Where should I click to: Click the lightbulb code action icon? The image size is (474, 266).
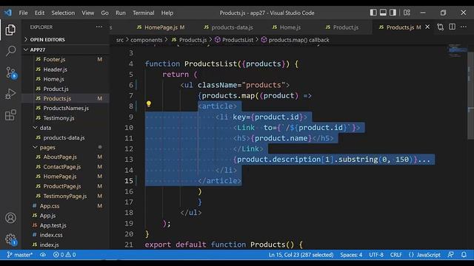149,104
